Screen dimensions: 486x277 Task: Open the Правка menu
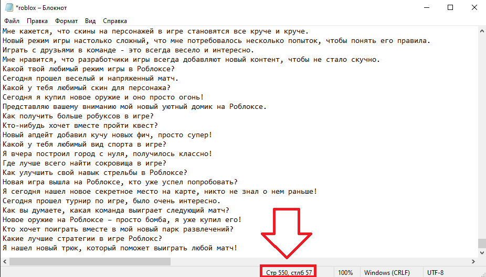[37, 21]
